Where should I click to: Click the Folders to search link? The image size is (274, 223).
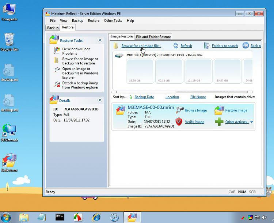[x=225, y=46]
